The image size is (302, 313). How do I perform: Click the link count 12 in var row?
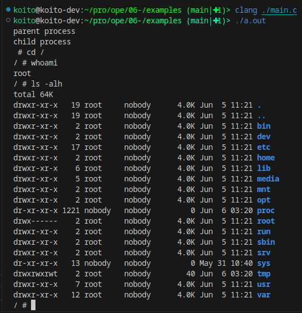pos(75,295)
